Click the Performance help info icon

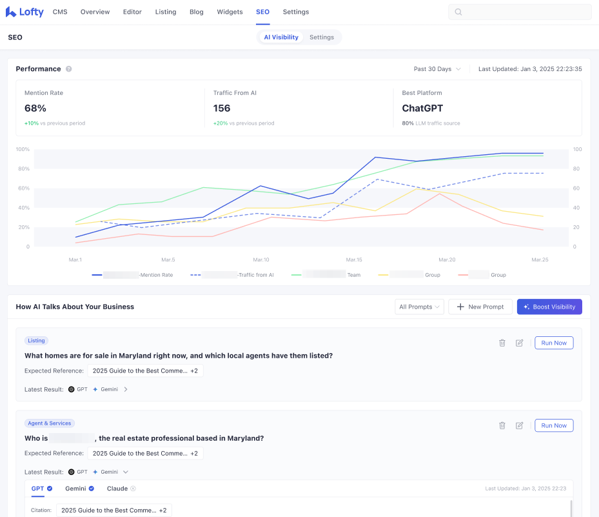pyautogui.click(x=69, y=69)
